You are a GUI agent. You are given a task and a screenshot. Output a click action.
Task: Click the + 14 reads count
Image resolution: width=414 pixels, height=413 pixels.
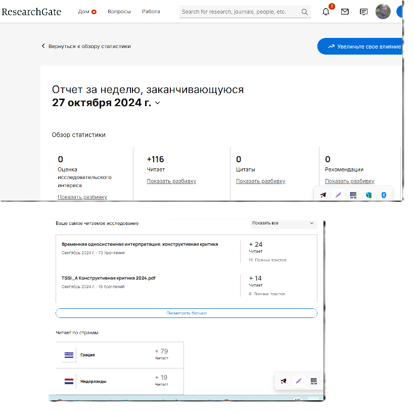(x=255, y=279)
